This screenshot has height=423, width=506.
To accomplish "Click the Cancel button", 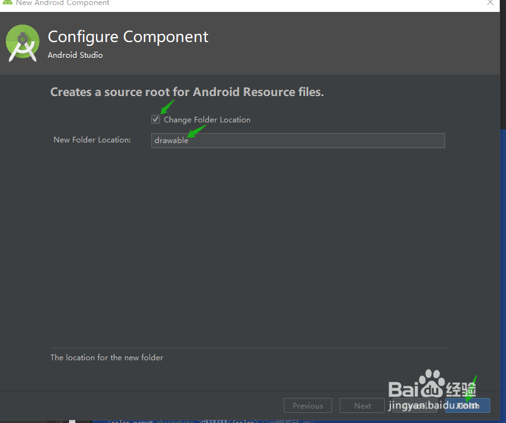I will (x=415, y=405).
